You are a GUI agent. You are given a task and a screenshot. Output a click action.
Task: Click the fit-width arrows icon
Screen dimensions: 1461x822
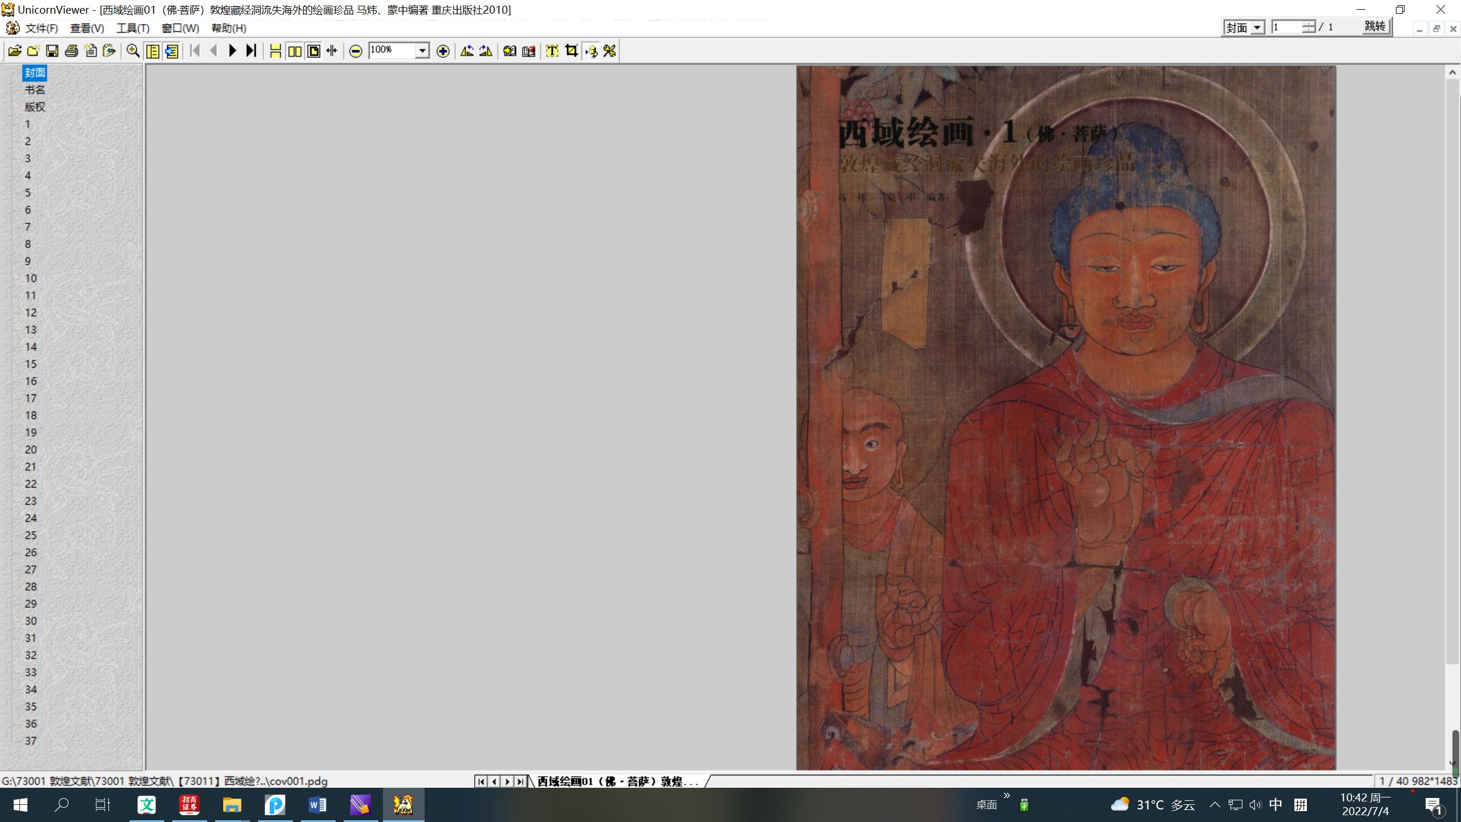332,51
